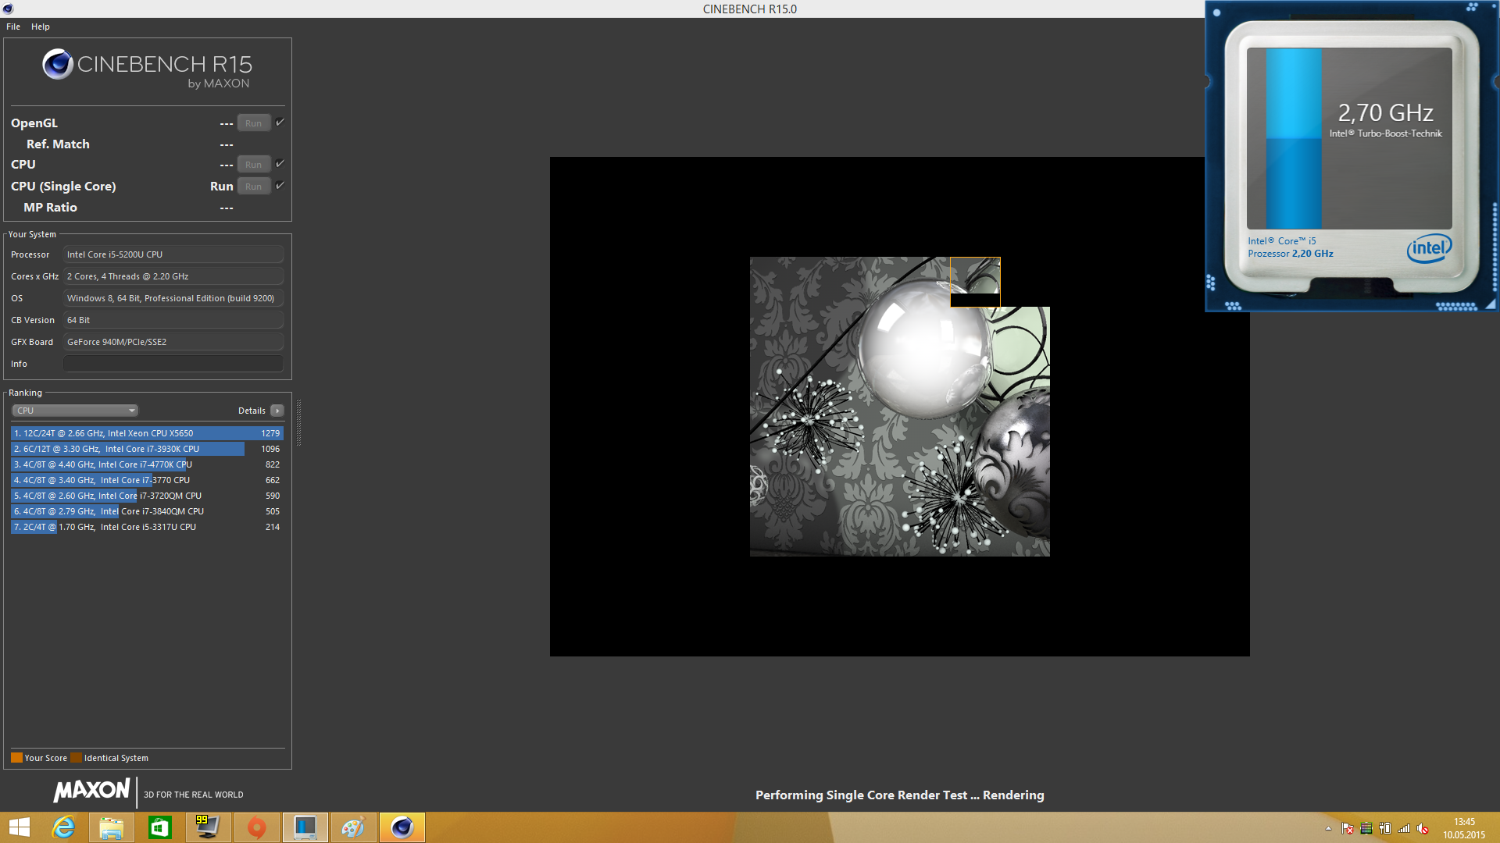Click the Cinebench taskbar icon

coord(402,827)
